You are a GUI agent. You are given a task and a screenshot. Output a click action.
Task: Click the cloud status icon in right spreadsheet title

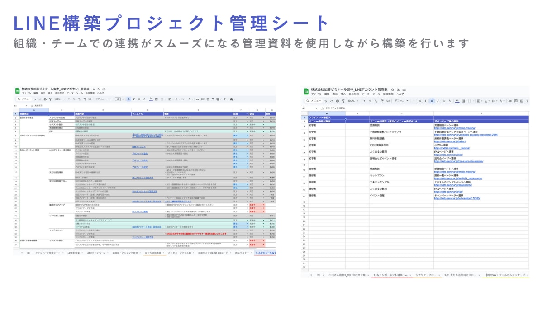click(404, 89)
